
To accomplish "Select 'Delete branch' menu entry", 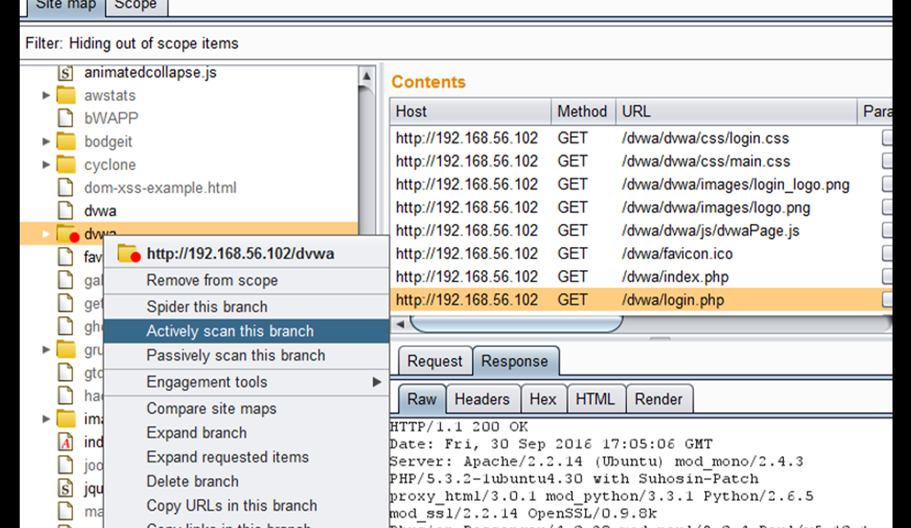I will [x=246, y=481].
